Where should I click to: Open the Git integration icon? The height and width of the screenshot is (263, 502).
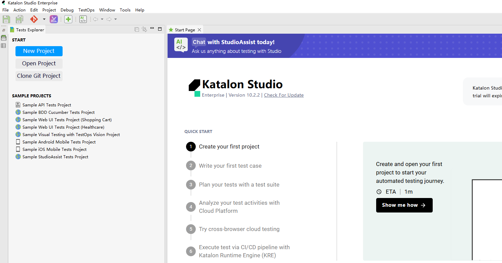(34, 19)
